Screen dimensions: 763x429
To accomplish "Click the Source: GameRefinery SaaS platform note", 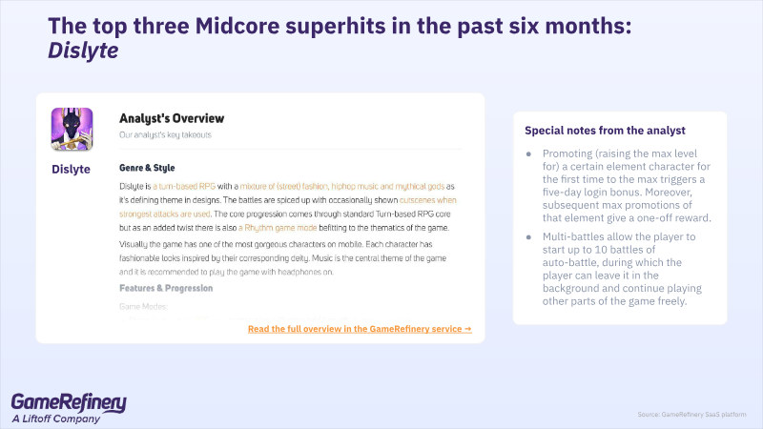I will pos(692,415).
